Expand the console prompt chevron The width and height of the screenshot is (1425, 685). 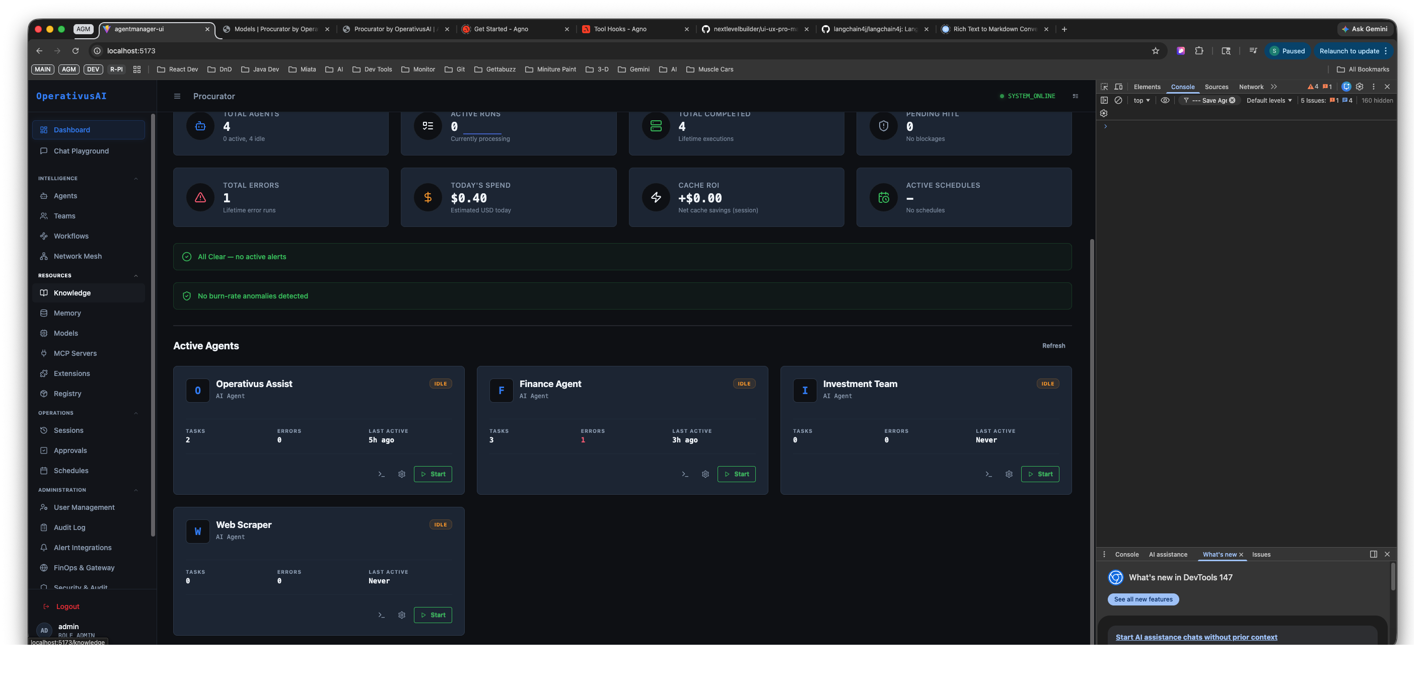1105,127
